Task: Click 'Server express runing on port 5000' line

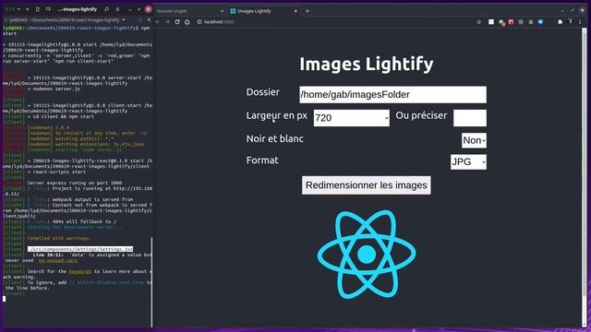Action: click(75, 183)
